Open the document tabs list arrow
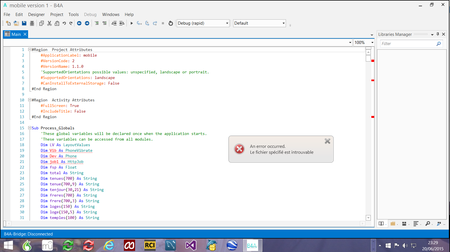The height and width of the screenshot is (252, 450). (372, 35)
